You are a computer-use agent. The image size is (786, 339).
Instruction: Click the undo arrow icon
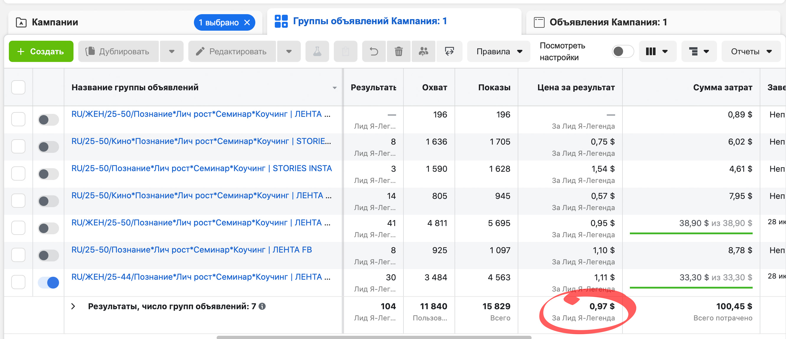(x=374, y=51)
